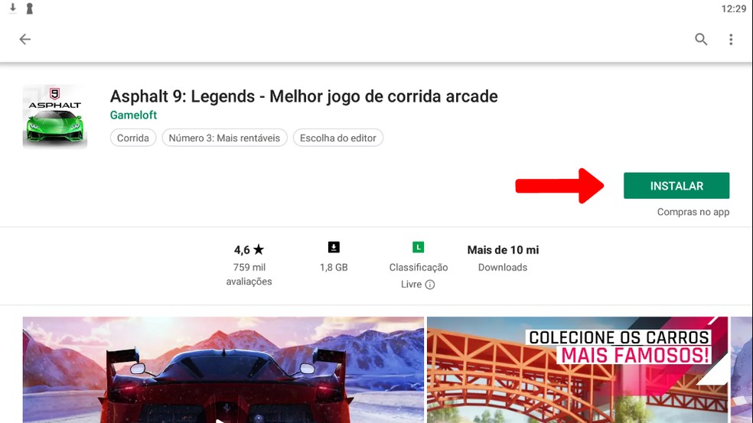Screen dimensions: 753x423
Task: Open the Número 3: Mais rentáveis chip
Action: coord(224,138)
